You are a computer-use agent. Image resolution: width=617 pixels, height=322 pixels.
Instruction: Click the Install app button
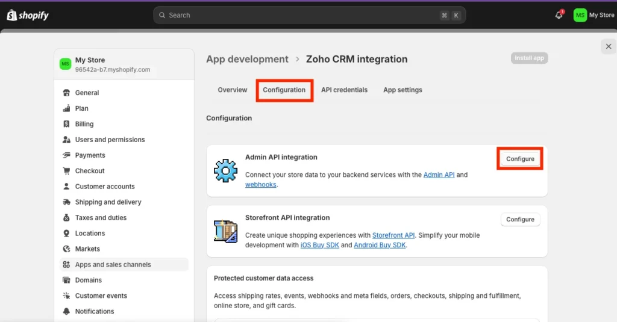pos(529,58)
